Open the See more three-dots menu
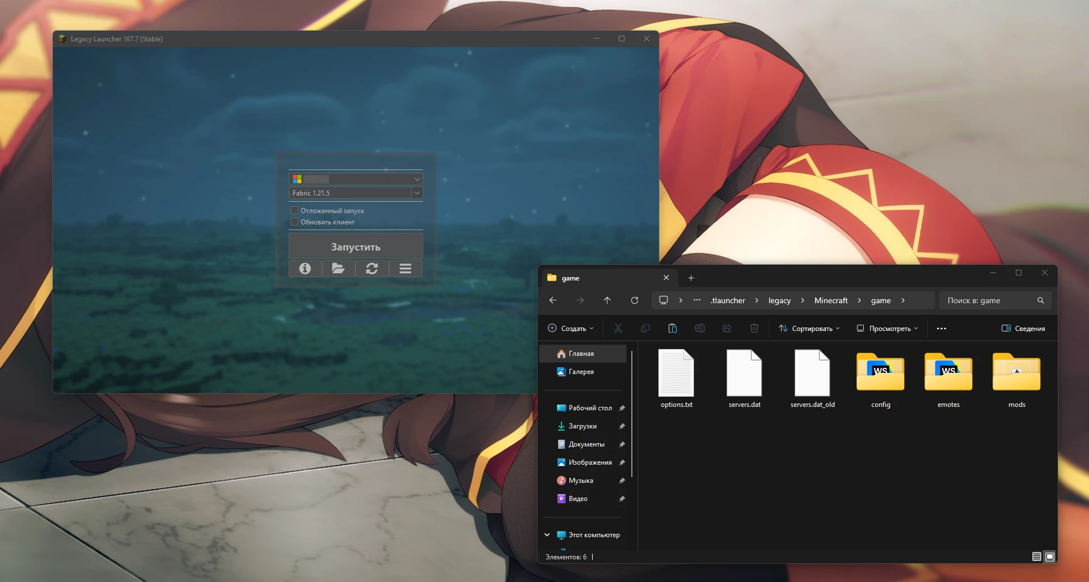This screenshot has width=1089, height=582. click(942, 329)
